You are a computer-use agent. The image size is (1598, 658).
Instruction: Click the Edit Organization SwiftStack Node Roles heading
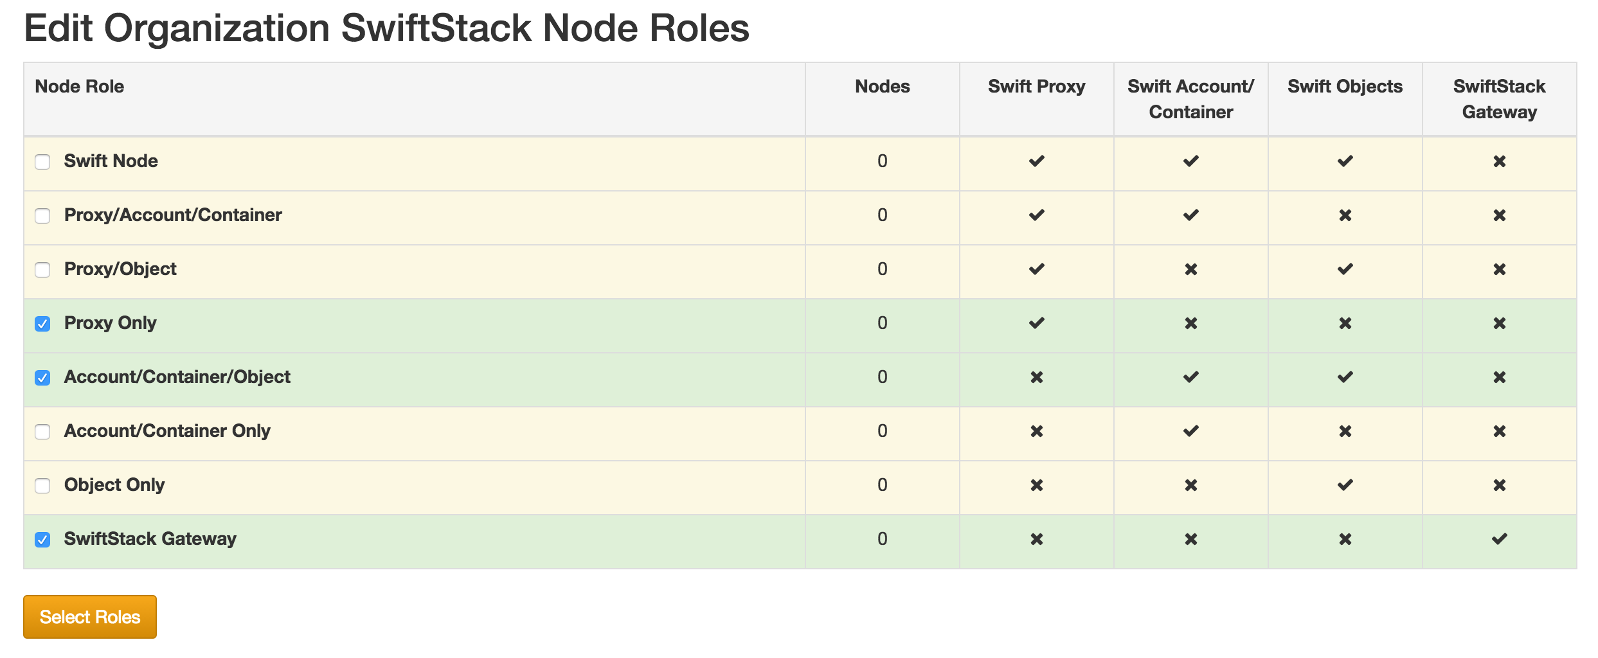coord(386,28)
